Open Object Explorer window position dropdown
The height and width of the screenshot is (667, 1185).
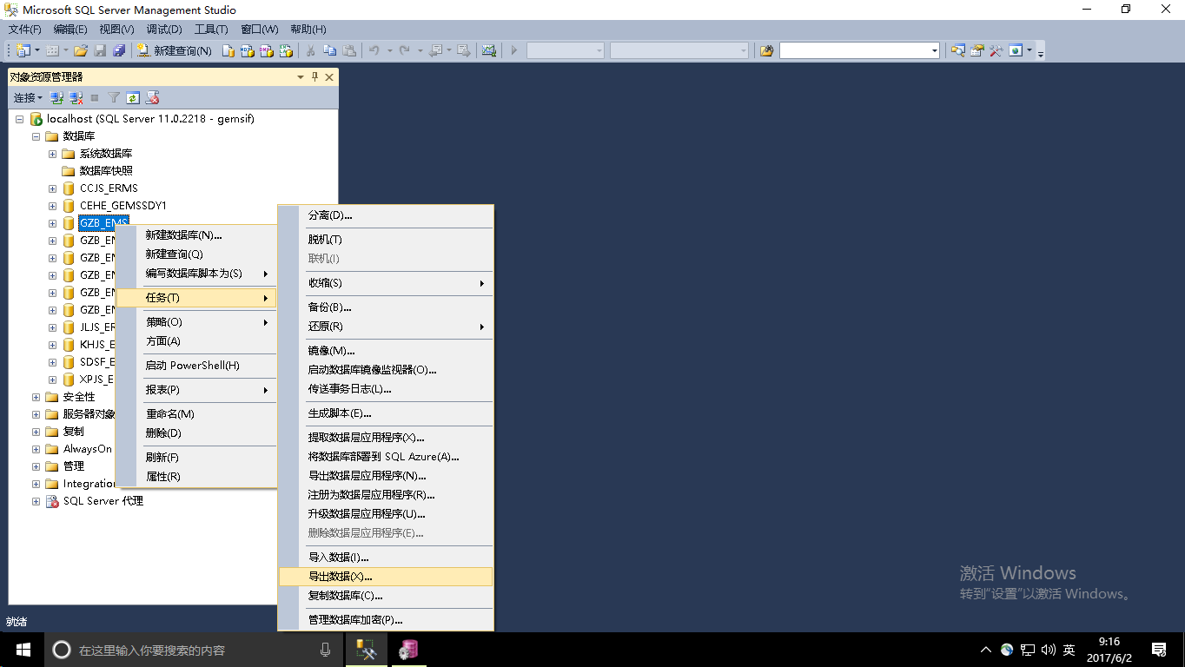coord(301,76)
